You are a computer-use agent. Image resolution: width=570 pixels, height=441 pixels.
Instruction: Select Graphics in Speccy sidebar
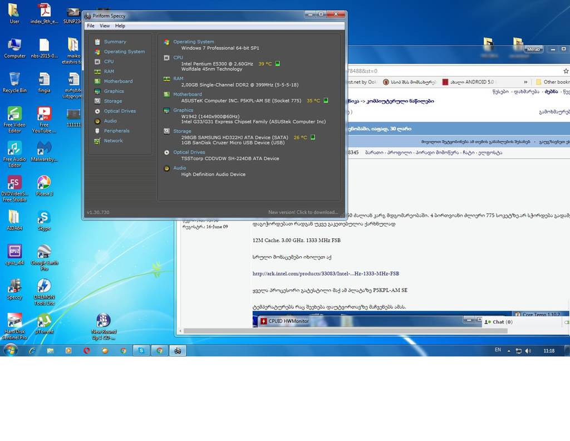(114, 91)
